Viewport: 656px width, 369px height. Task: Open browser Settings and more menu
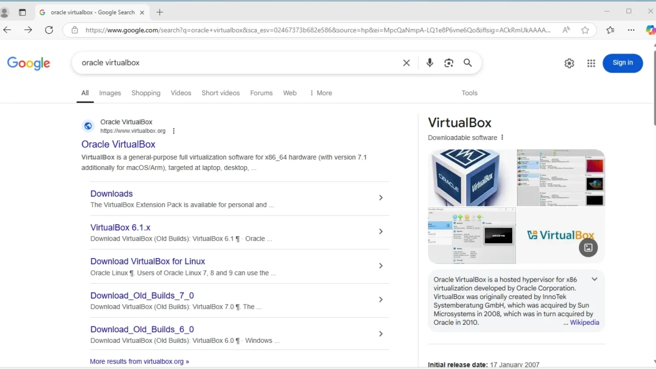[631, 30]
